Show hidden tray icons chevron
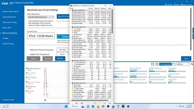This screenshot has width=194, height=109. tap(177, 106)
